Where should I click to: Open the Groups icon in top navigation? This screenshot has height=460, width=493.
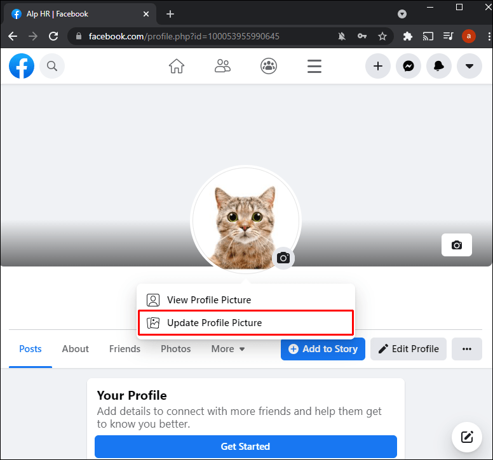click(x=268, y=66)
